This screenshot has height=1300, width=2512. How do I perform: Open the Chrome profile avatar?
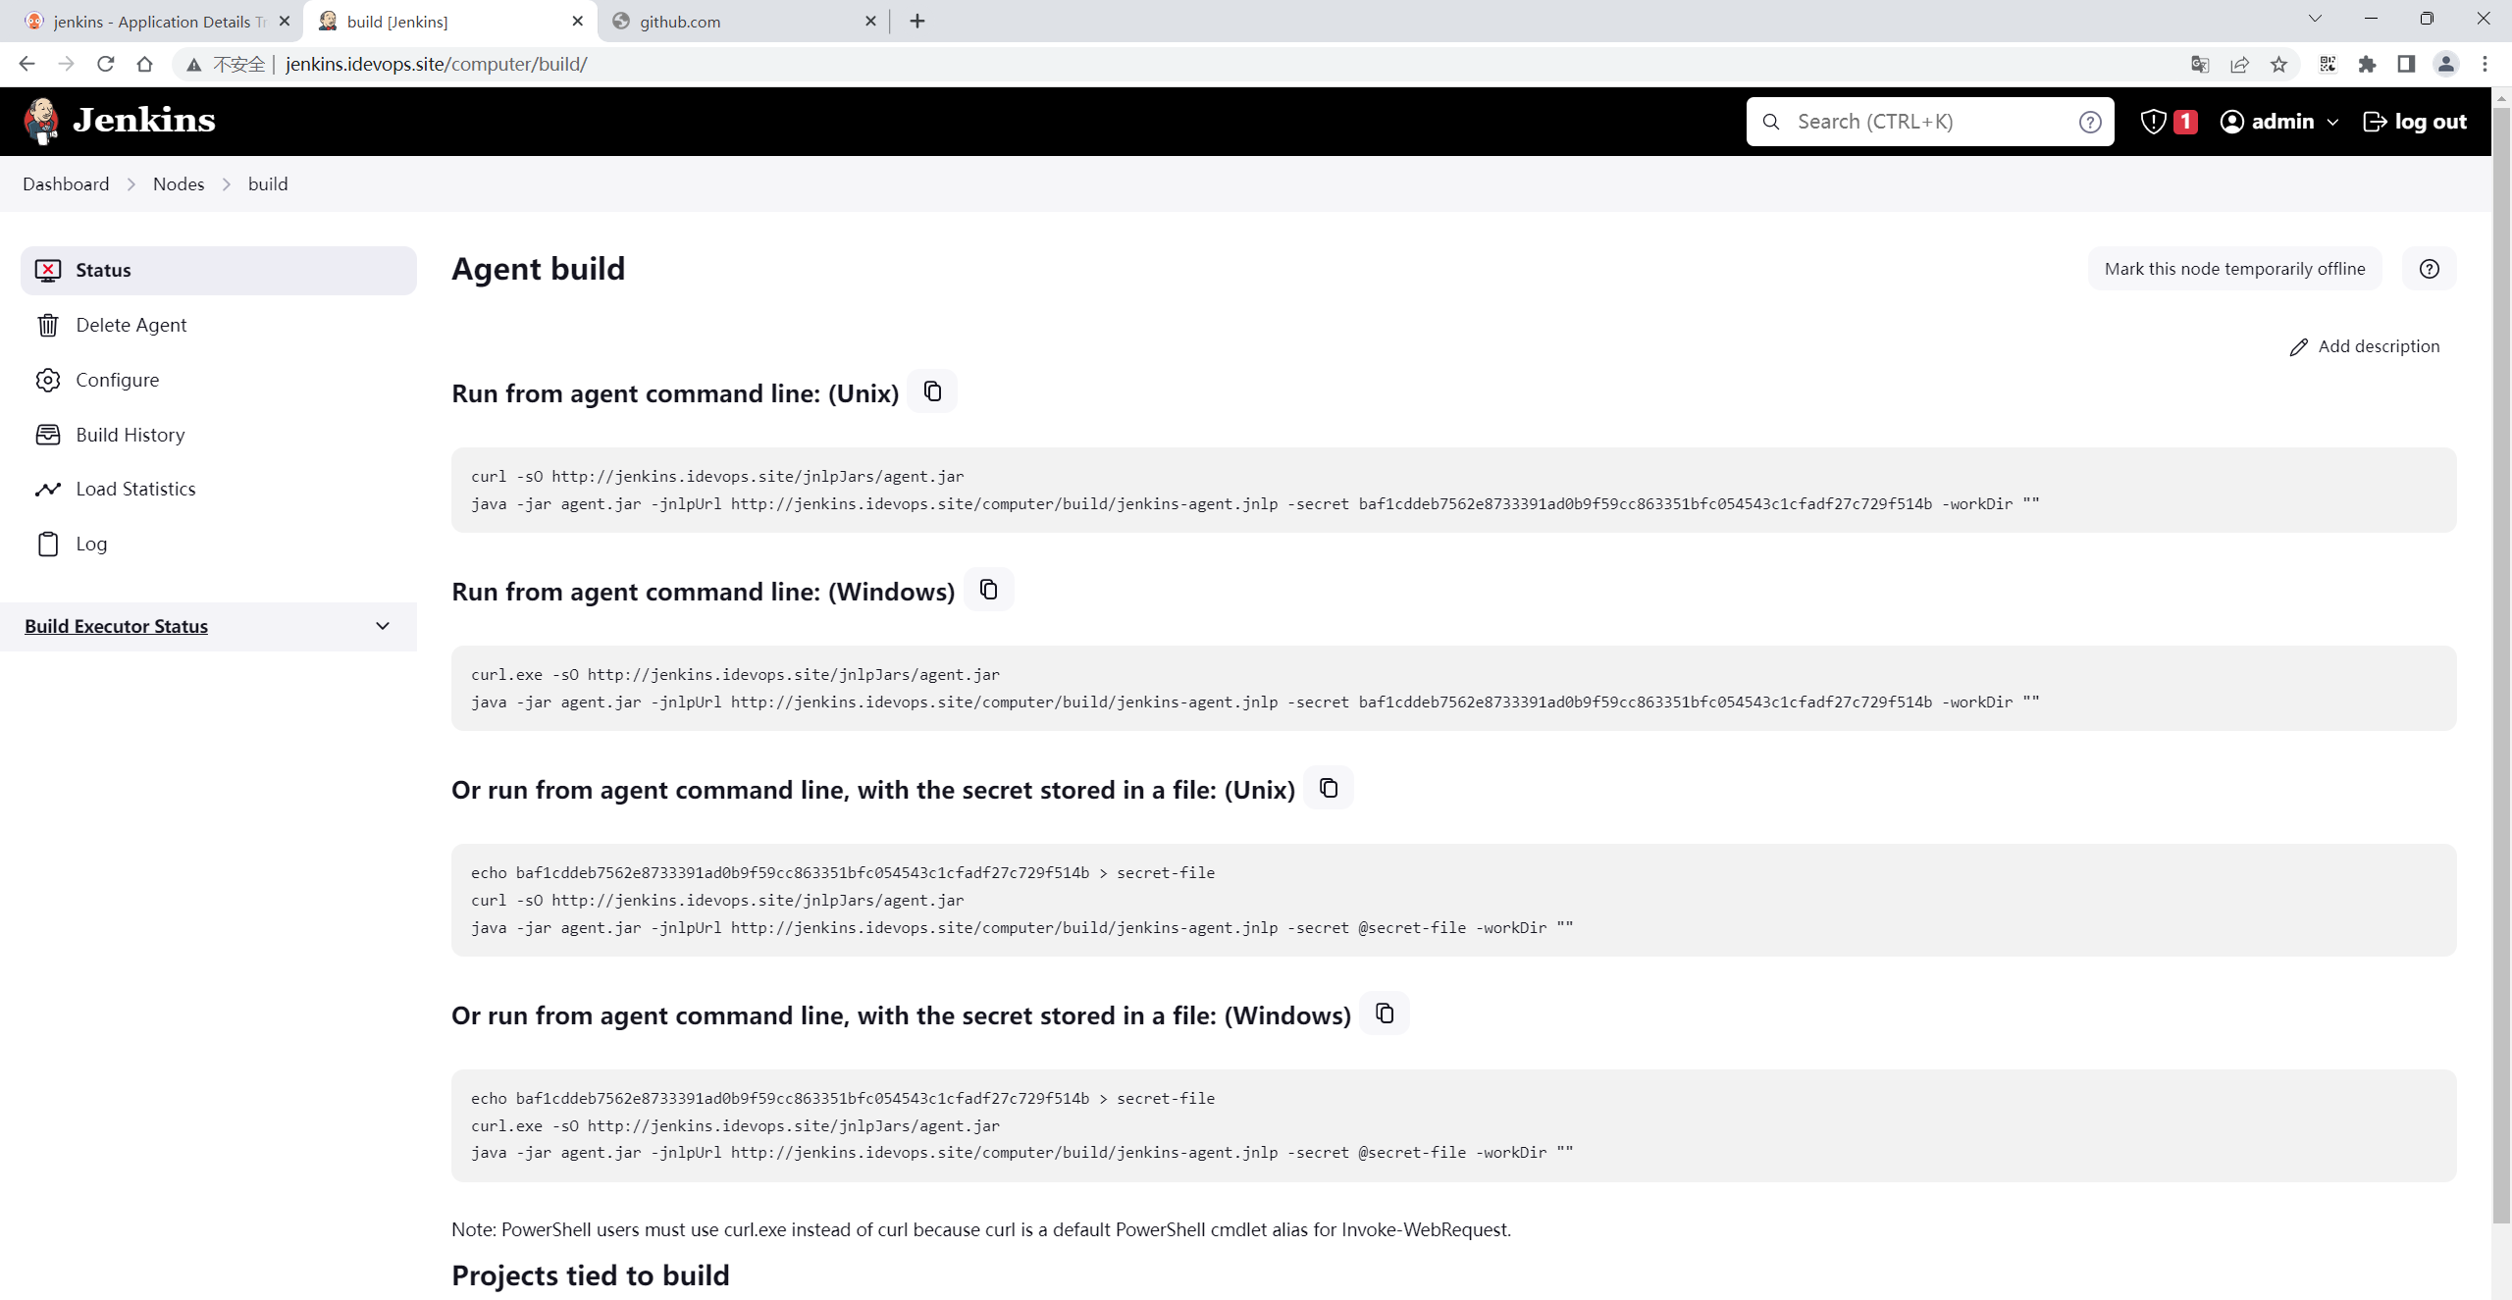[2445, 64]
